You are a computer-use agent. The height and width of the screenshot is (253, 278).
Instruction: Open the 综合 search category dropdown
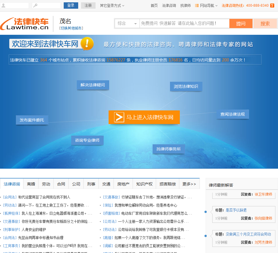[127, 23]
